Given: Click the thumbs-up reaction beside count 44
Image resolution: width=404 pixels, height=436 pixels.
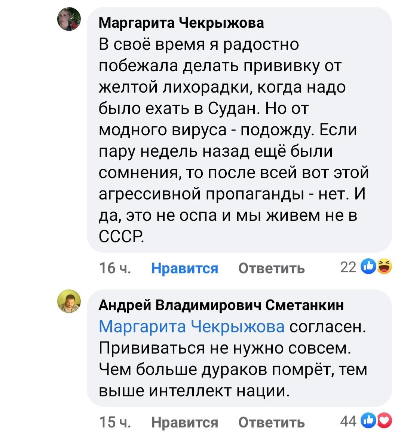Looking at the screenshot, I should pos(367,421).
